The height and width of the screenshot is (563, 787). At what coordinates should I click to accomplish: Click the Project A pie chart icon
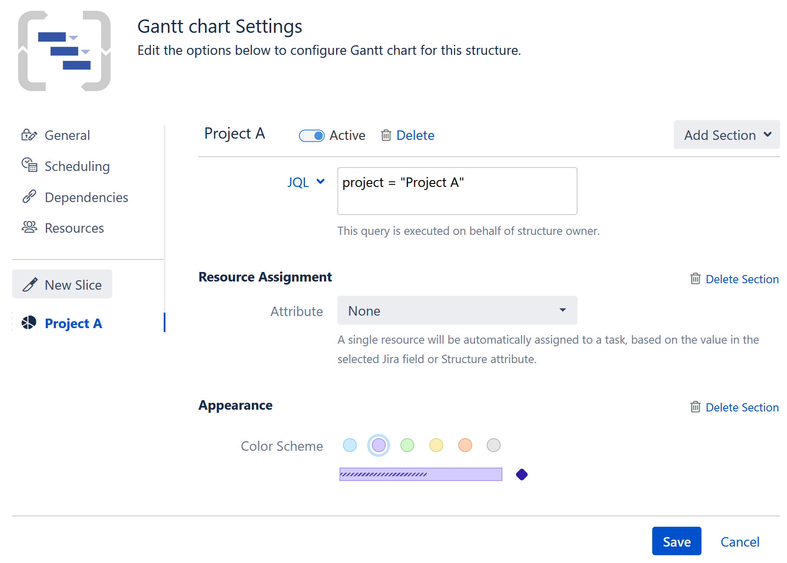(29, 323)
